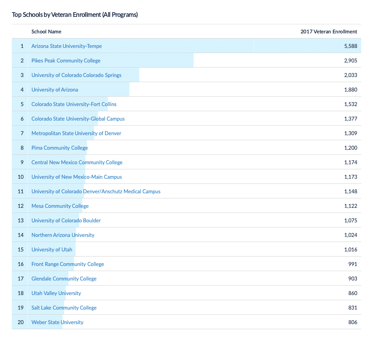Select Mesa Community College link
Viewport: 373px width, 341px height.
pos(60,206)
